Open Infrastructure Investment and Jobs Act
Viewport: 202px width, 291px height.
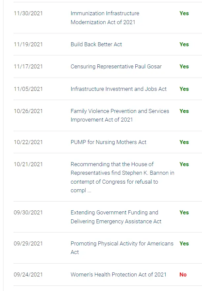point(118,89)
